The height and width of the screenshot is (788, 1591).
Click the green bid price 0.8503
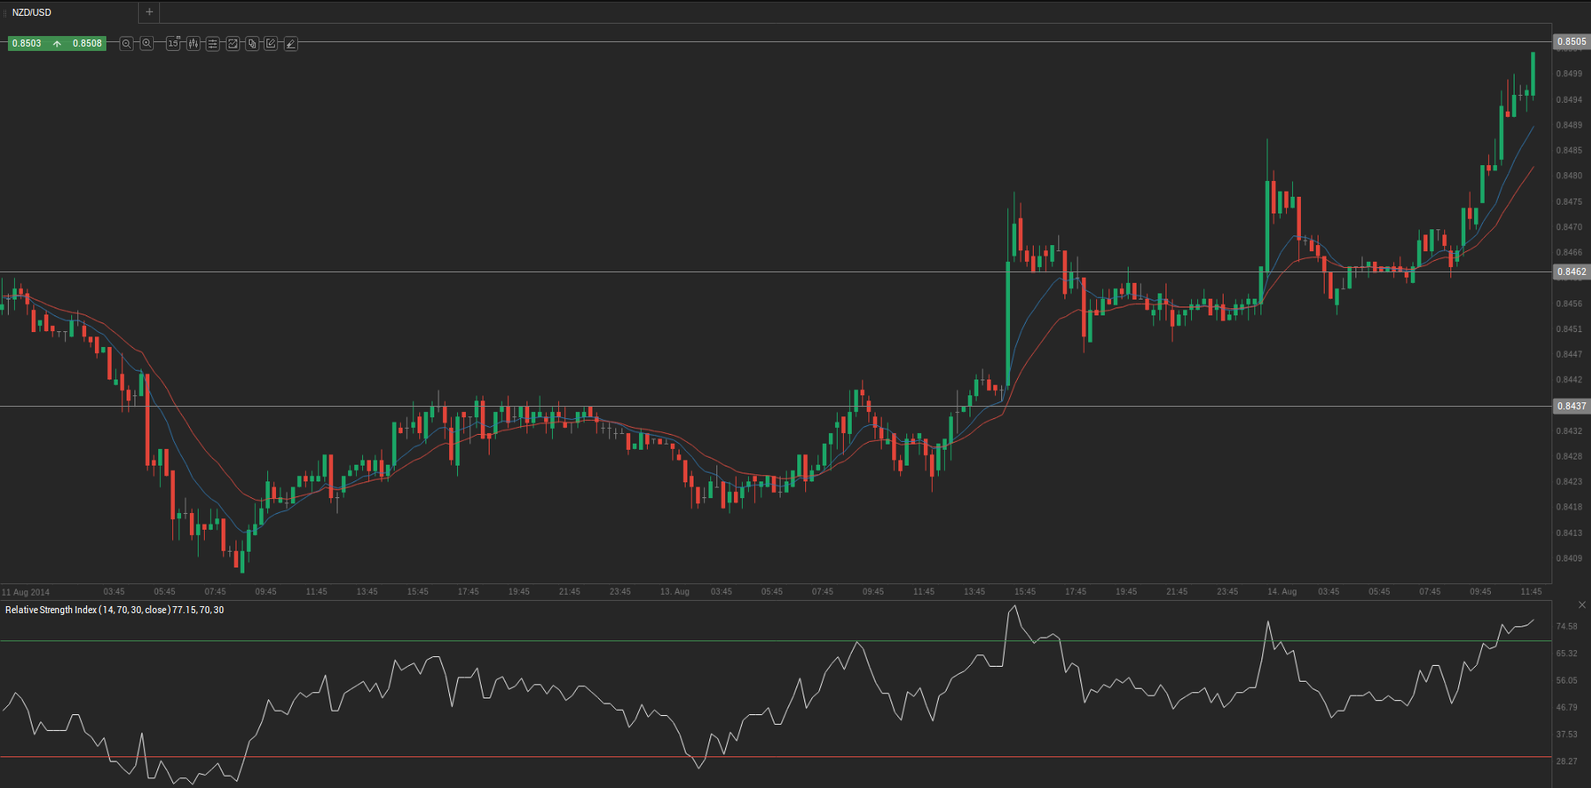tap(26, 43)
